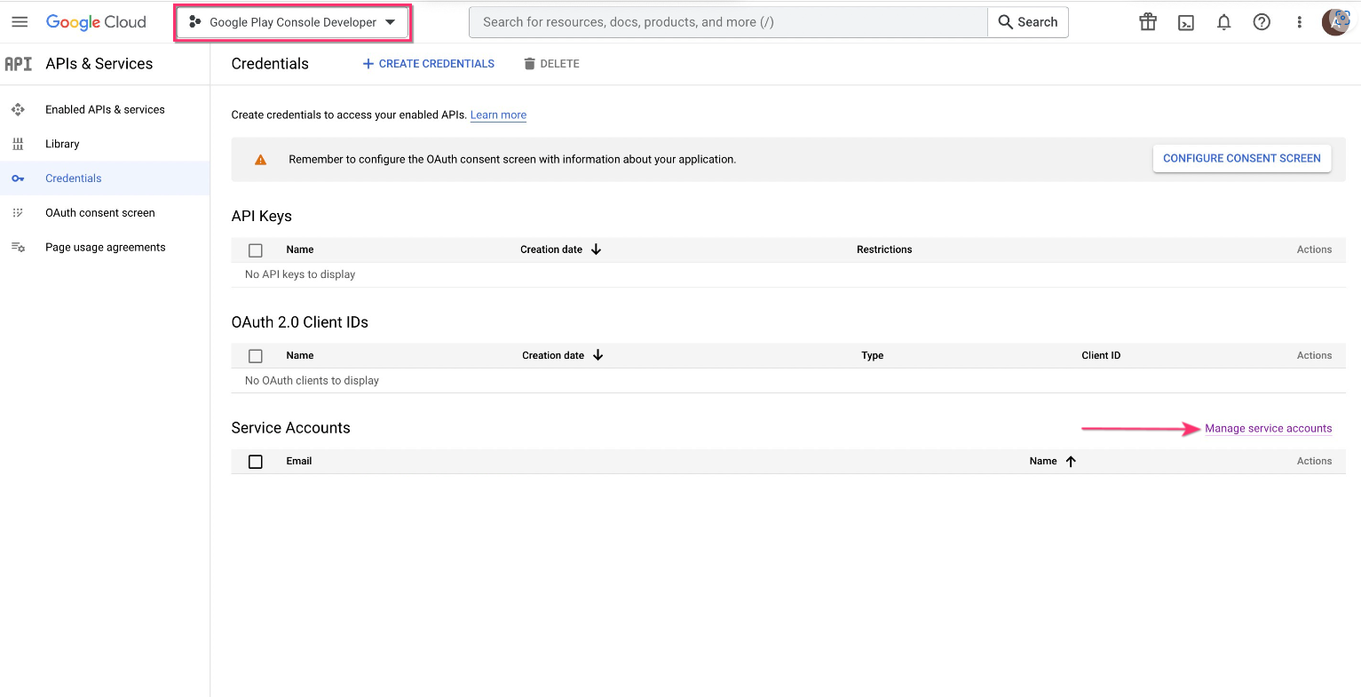This screenshot has width=1361, height=697.
Task: Click 'No OAuth clients to display' text
Action: (x=312, y=380)
